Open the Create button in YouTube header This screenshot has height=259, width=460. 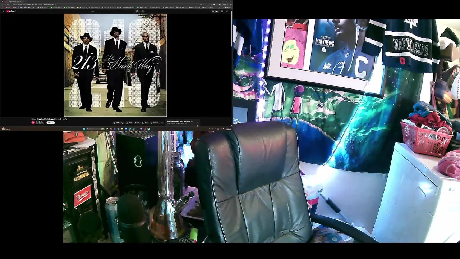tap(216, 11)
